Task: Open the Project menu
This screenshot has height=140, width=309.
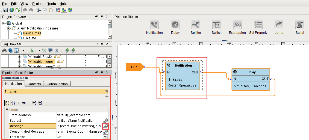Action: 38,4
